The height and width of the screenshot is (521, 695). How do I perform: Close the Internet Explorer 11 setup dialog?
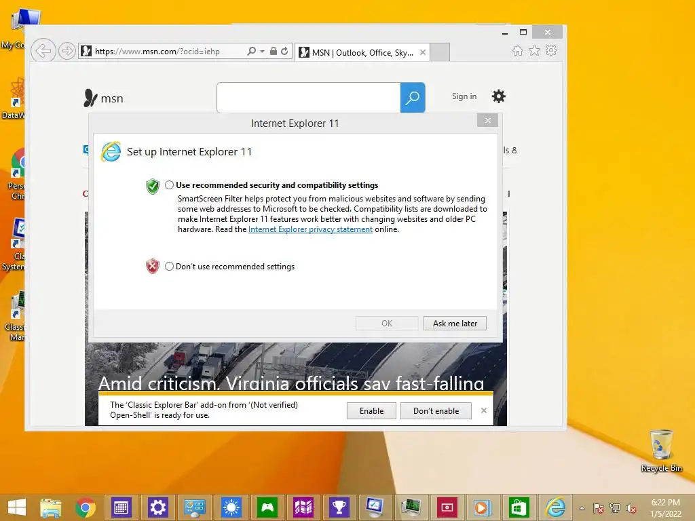487,121
